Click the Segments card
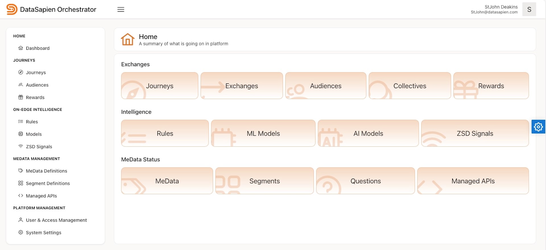This screenshot has width=546, height=250. pos(264,181)
